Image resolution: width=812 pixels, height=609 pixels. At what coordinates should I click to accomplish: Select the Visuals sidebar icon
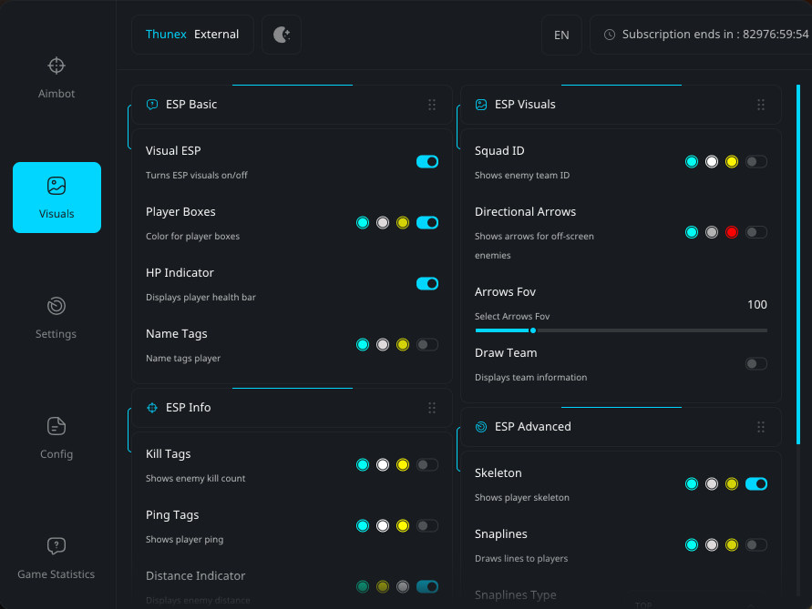pos(57,197)
